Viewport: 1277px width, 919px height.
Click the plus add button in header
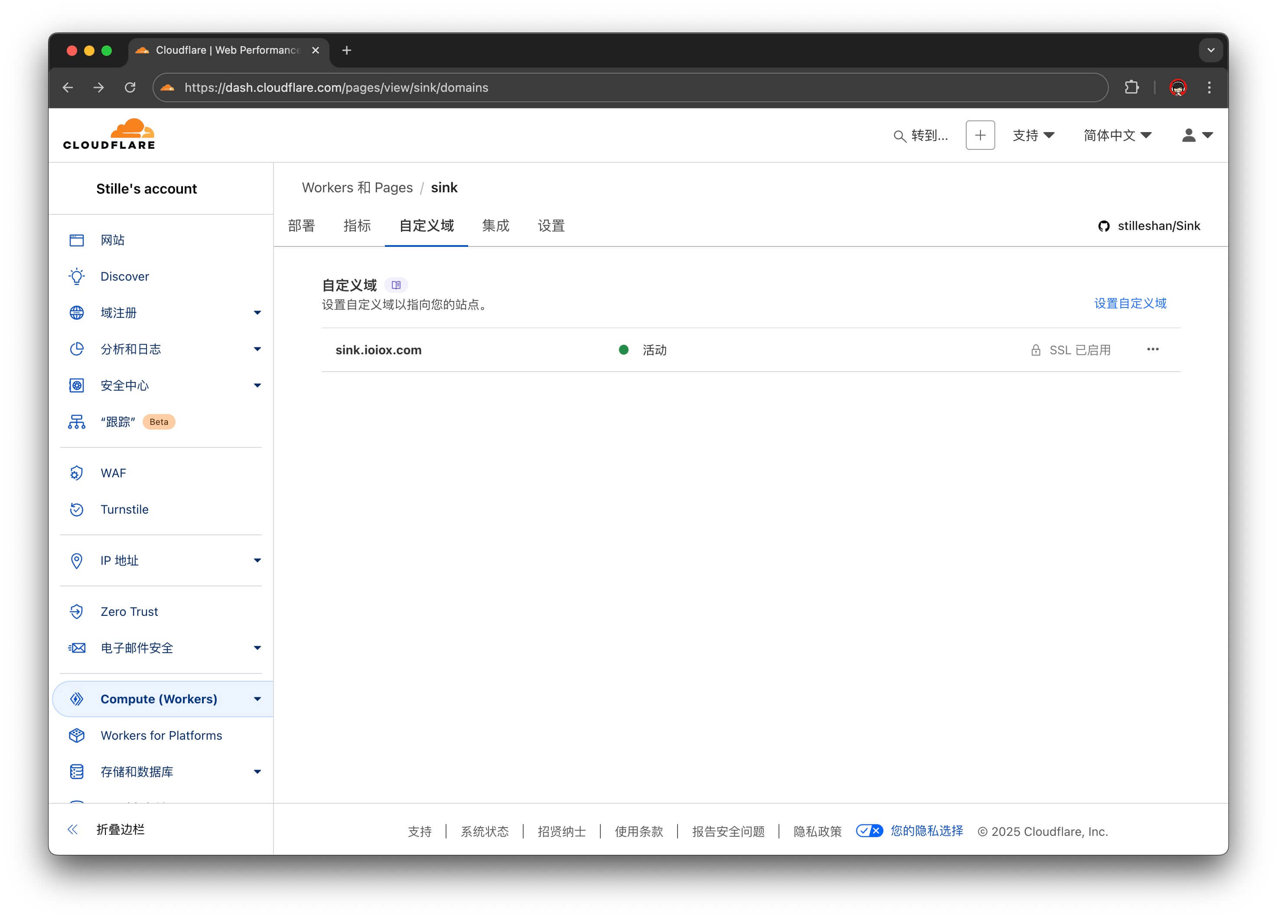[980, 135]
